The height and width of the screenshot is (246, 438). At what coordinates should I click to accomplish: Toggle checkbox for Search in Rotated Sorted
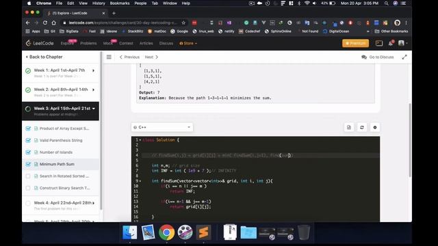28,176
